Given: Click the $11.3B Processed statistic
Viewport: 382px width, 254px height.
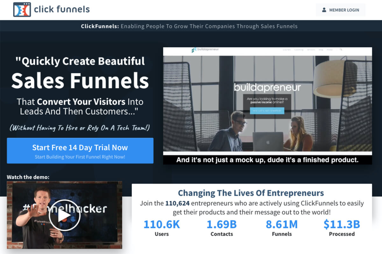Looking at the screenshot, I should coord(342,228).
